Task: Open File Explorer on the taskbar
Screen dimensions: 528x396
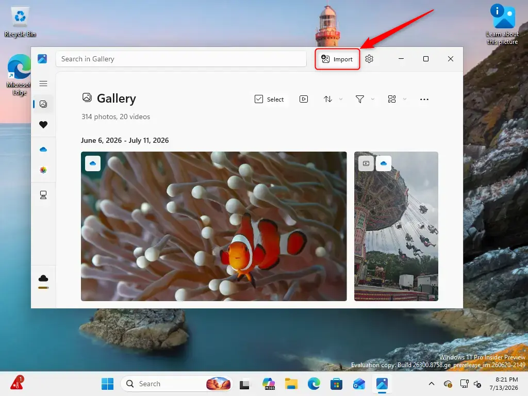Action: click(291, 384)
